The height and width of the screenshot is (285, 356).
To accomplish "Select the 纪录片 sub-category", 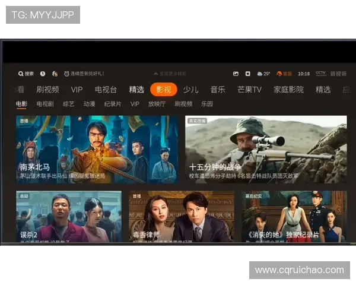I will coord(113,104).
